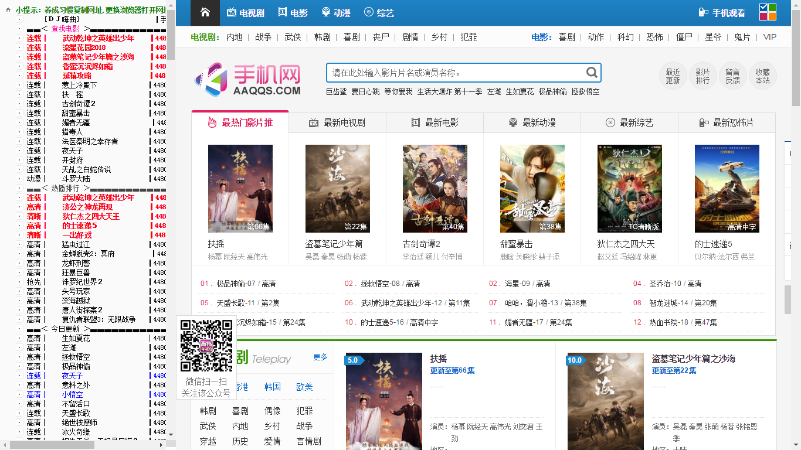The height and width of the screenshot is (450, 801).
Task: Click the WeChat QR code image
Action: 206,346
